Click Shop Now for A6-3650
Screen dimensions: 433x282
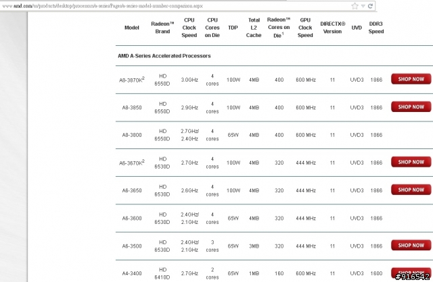(x=411, y=190)
